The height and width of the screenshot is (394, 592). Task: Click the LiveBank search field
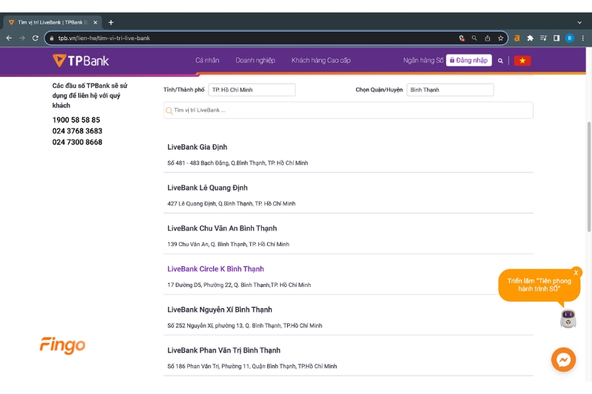click(x=348, y=110)
